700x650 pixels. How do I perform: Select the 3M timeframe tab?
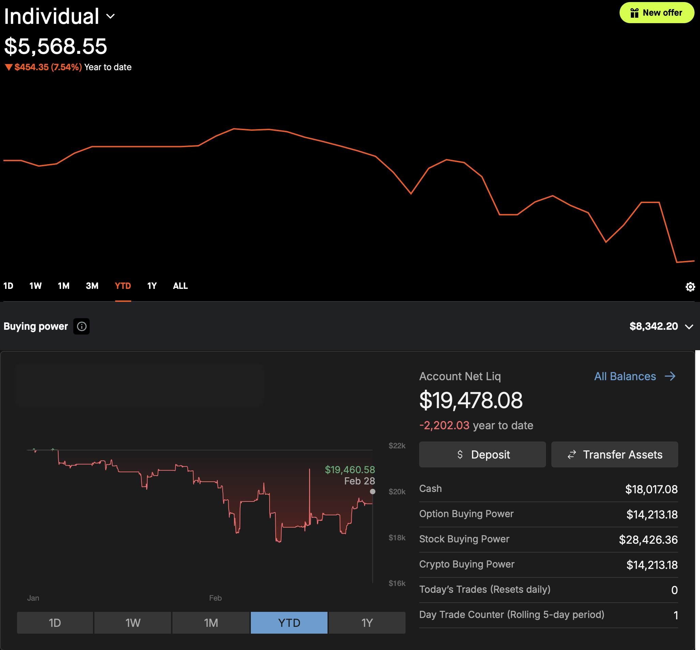point(92,286)
